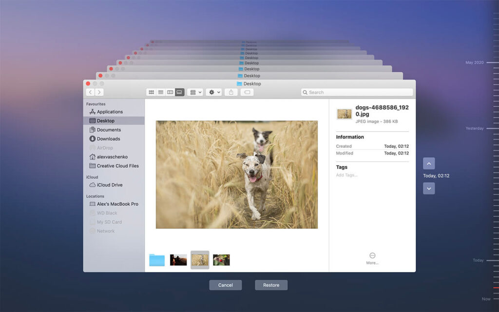Open the group-by dropdown in toolbar
Screen dimensions: 499x312
click(195, 92)
